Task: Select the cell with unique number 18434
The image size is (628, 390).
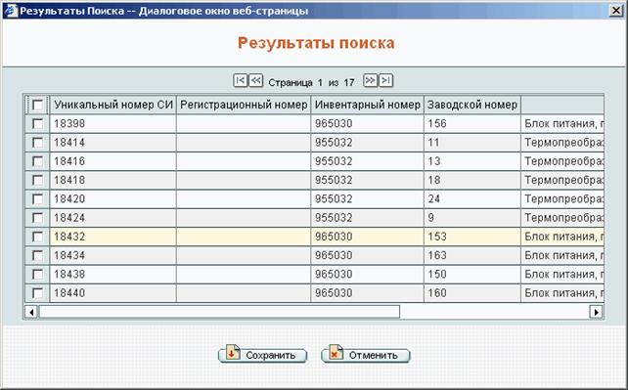Action: (x=112, y=255)
